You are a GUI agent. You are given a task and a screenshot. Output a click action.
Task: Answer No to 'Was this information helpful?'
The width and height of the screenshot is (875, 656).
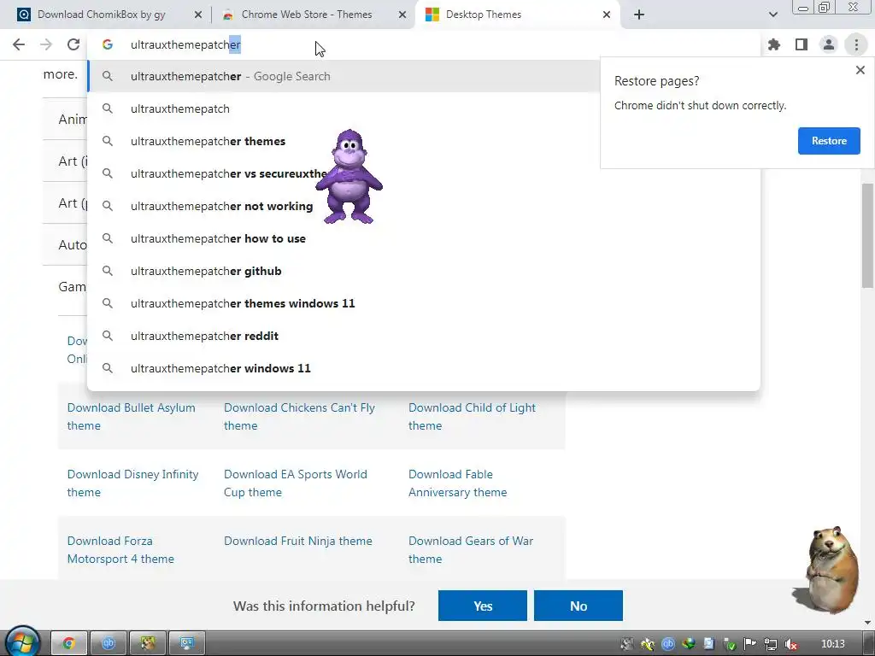578,606
